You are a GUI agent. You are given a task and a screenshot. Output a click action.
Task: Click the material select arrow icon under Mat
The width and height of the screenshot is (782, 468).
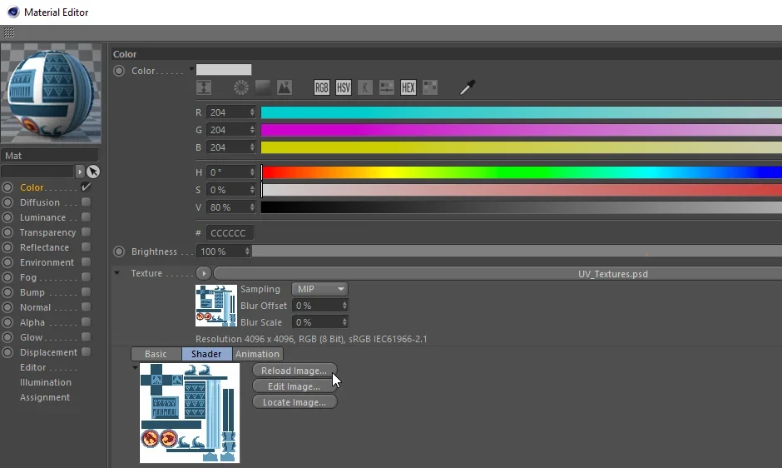point(93,172)
